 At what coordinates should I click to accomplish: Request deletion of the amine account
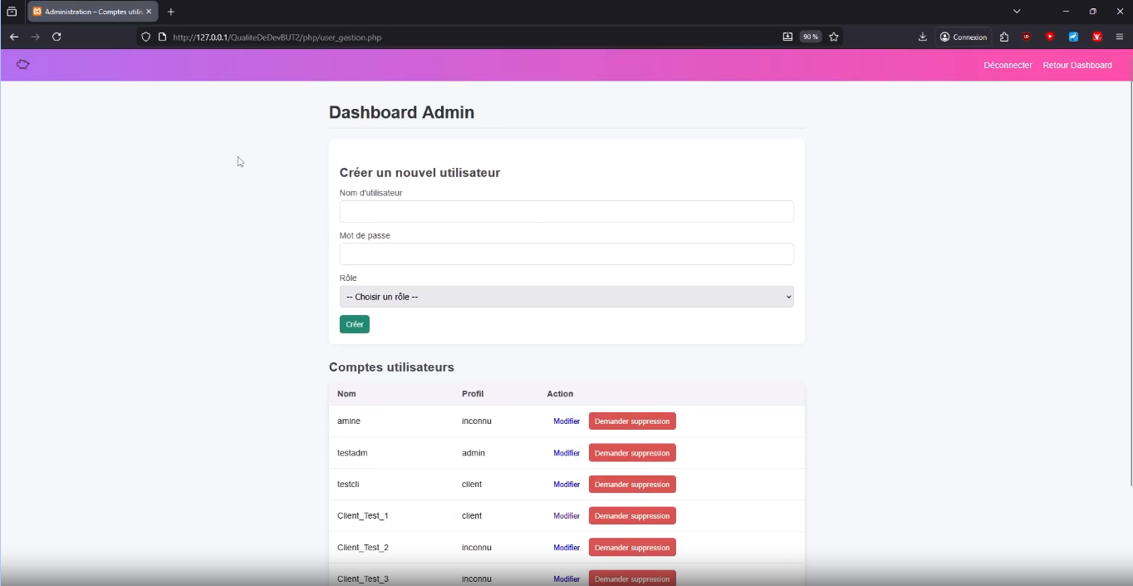(x=631, y=421)
